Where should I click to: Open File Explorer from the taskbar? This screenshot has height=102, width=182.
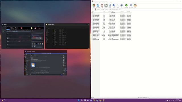coord(100,100)
